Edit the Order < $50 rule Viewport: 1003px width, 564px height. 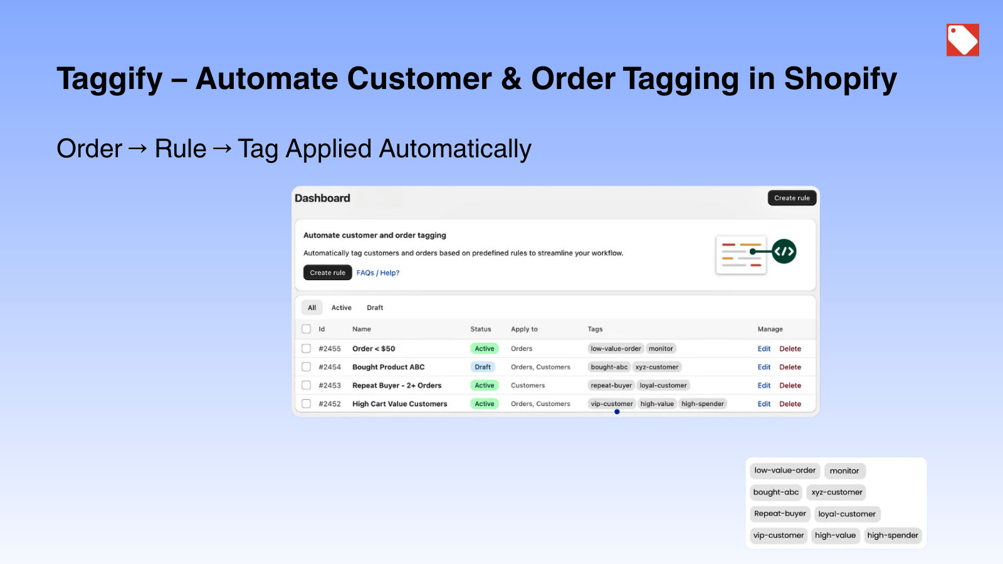764,348
